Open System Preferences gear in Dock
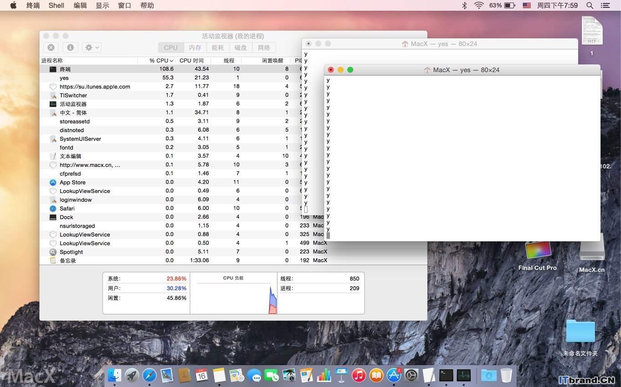This screenshot has height=387, width=621. [x=411, y=375]
